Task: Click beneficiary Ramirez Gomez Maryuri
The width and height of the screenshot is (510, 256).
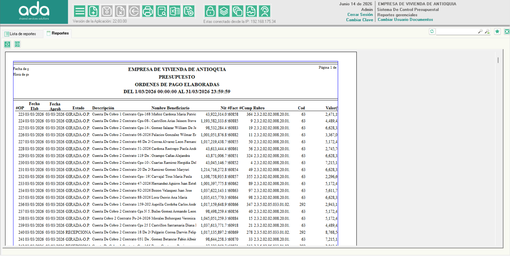Action: tap(170, 170)
